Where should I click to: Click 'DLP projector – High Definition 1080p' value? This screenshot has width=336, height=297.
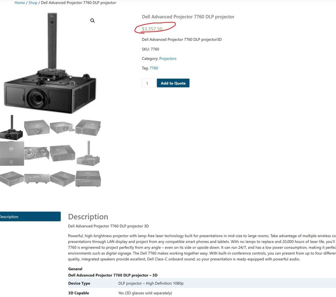[x=151, y=283]
